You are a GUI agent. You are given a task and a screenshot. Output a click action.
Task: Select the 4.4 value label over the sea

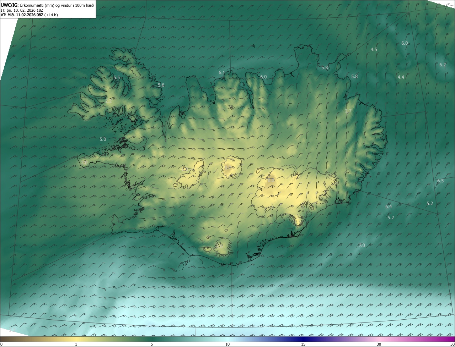pos(401,77)
